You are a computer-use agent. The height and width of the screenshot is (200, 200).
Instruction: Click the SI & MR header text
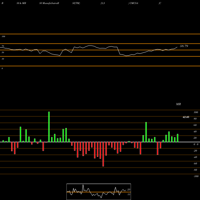click(21, 3)
